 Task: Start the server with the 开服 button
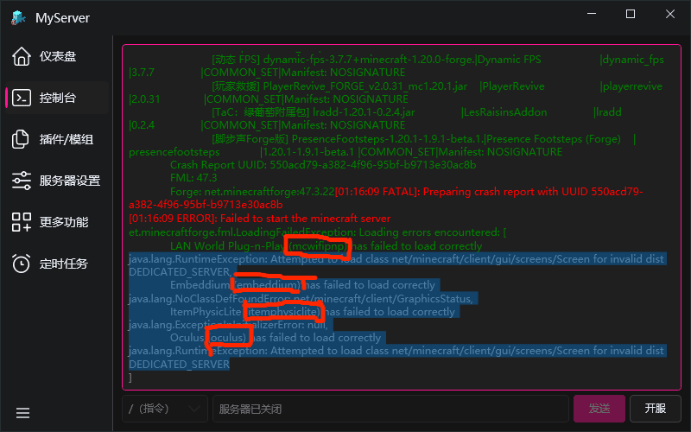[x=656, y=409]
